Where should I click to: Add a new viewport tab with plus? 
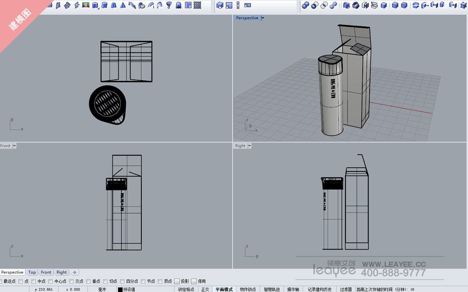[x=75, y=273]
